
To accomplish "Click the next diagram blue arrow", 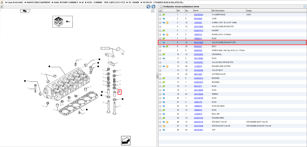I will [153, 7].
